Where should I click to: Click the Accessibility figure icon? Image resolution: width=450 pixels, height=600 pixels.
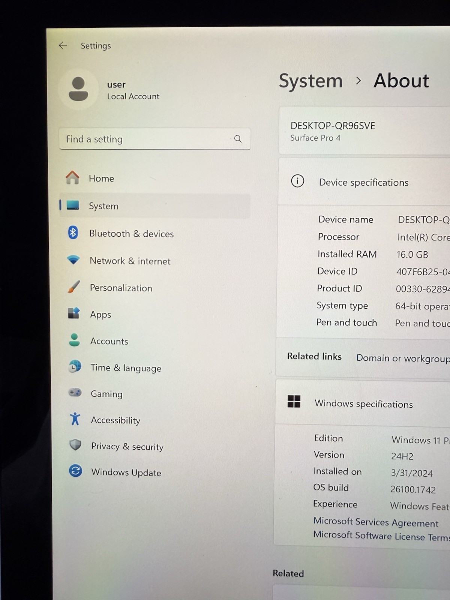(x=75, y=419)
